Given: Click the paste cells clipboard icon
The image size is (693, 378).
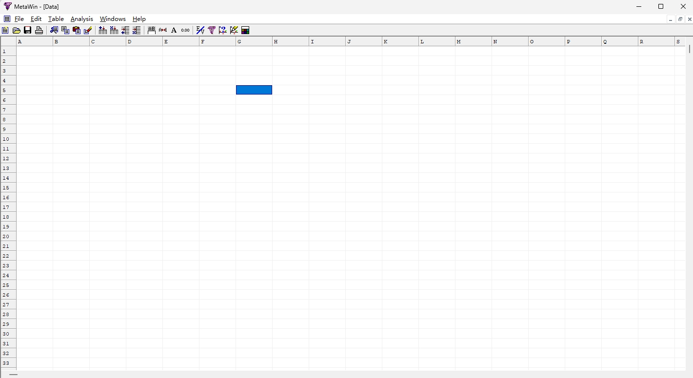Looking at the screenshot, I should pyautogui.click(x=77, y=30).
